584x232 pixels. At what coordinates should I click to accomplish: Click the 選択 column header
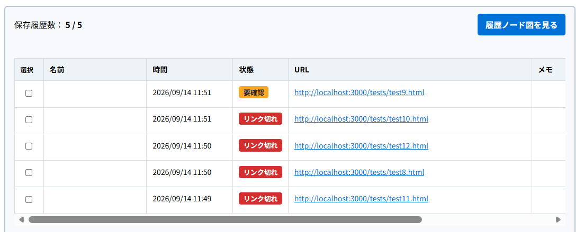click(29, 70)
